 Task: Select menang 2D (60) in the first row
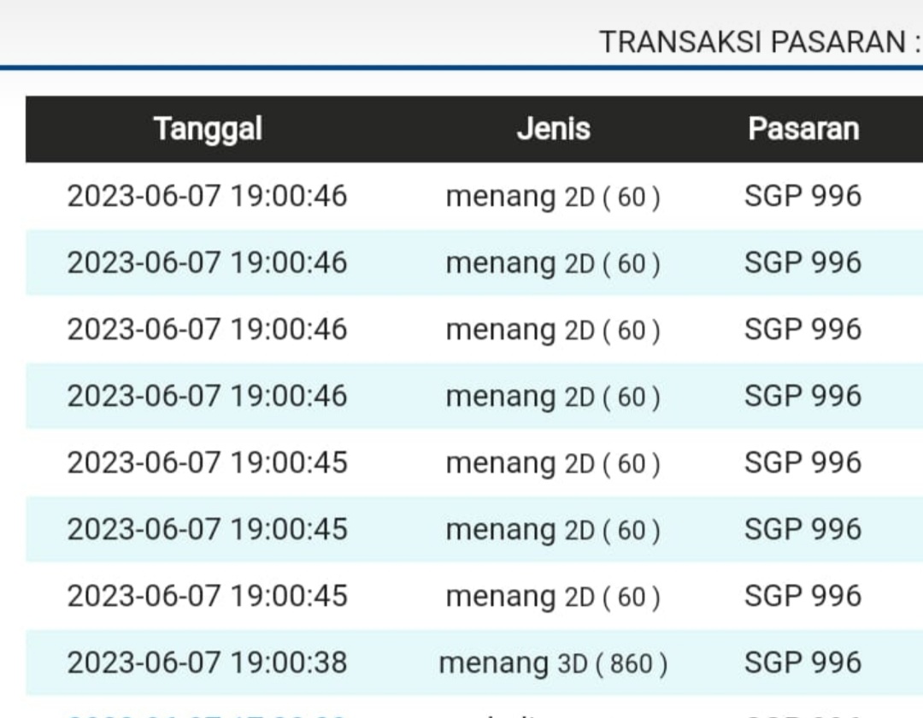click(553, 197)
